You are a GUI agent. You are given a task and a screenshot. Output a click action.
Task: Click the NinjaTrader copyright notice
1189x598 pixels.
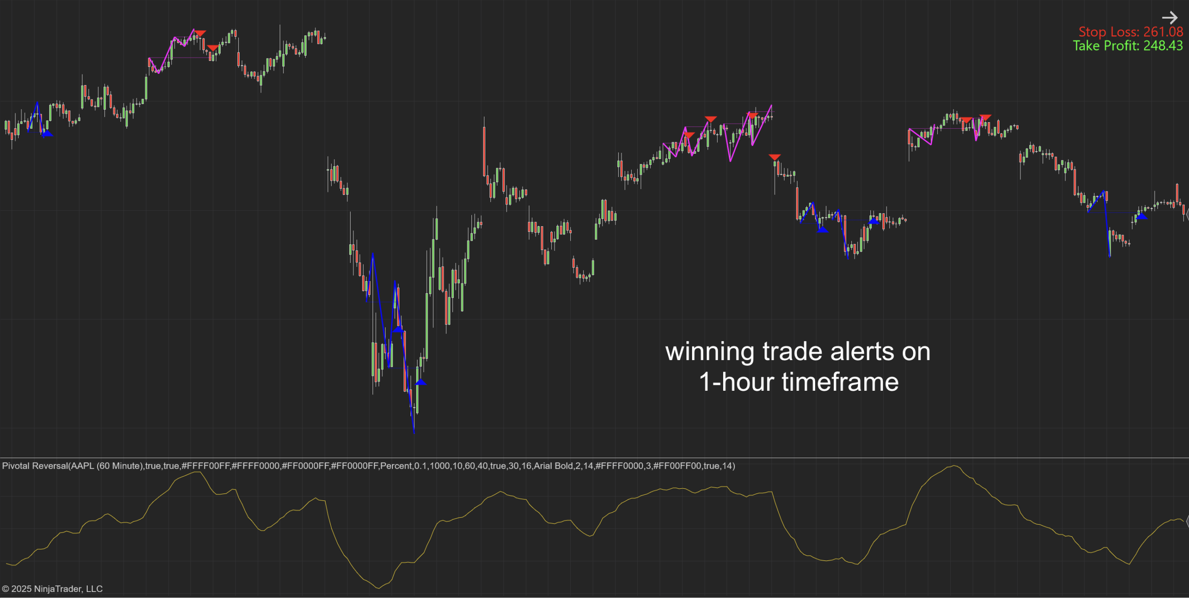pyautogui.click(x=52, y=589)
